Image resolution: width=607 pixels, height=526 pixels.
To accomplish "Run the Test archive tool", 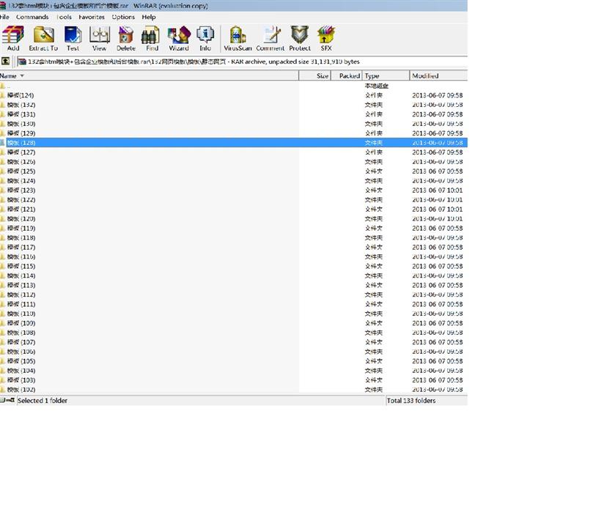I will coord(73,38).
